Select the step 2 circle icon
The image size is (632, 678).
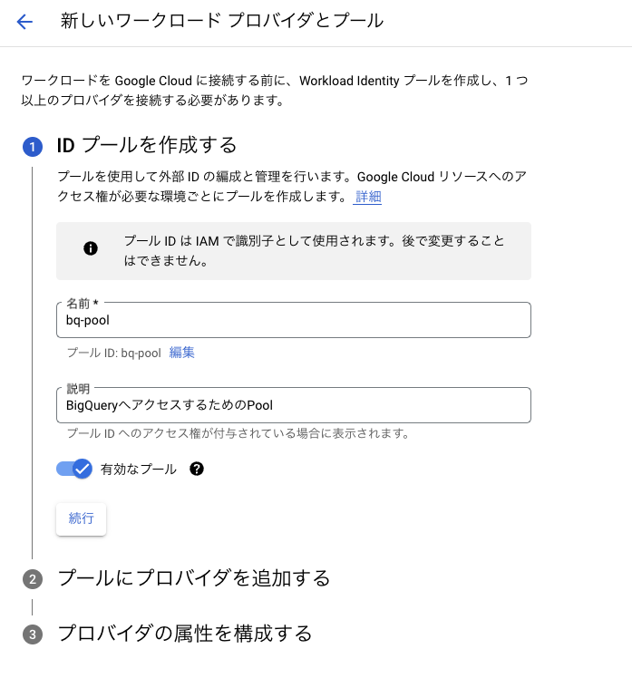[33, 579]
